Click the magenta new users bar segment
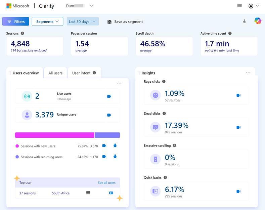This screenshot has width=265, height=210. pyautogui.click(x=55, y=135)
